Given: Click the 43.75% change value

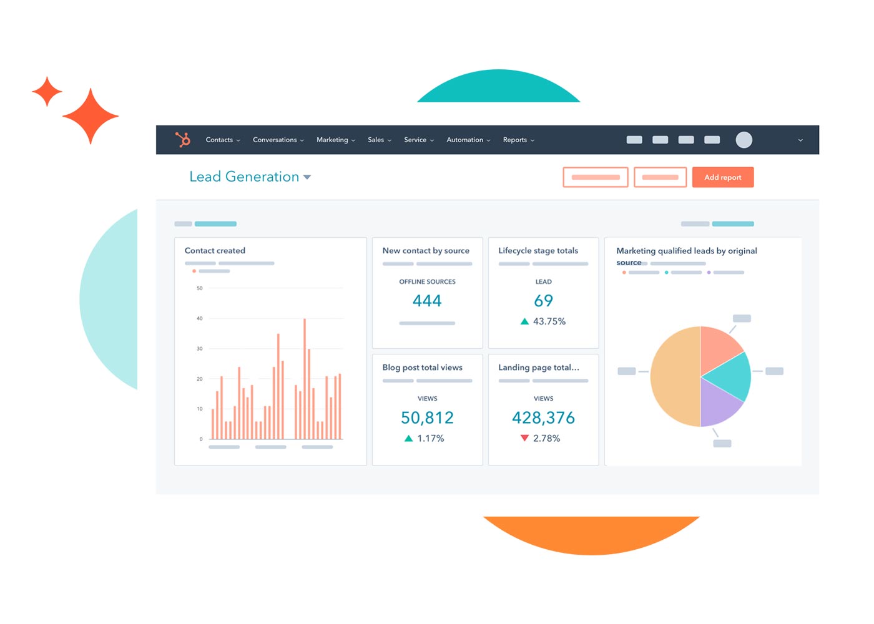Looking at the screenshot, I should coord(549,321).
